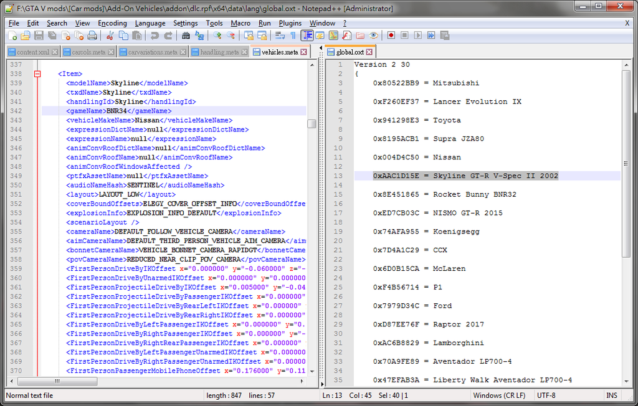Open the Settings menu

click(185, 23)
